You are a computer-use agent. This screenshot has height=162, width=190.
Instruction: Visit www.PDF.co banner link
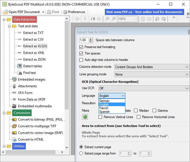144,12
